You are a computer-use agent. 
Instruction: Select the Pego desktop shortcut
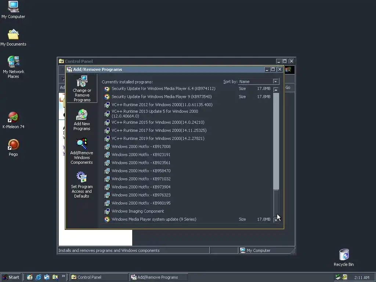tap(13, 148)
